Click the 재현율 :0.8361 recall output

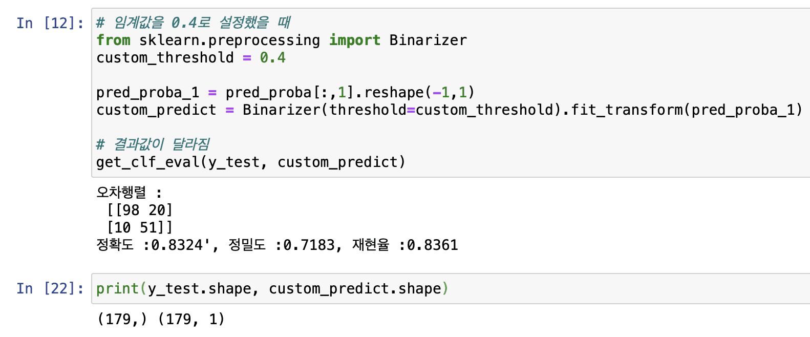pos(404,245)
